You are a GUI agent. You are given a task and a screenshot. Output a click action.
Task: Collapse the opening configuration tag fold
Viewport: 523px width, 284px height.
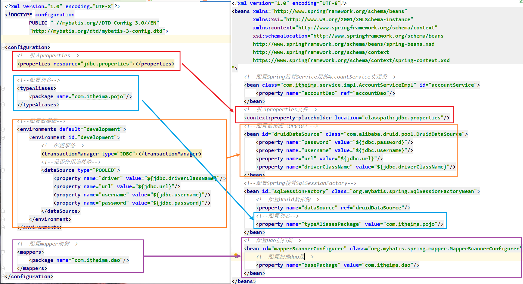3,48
